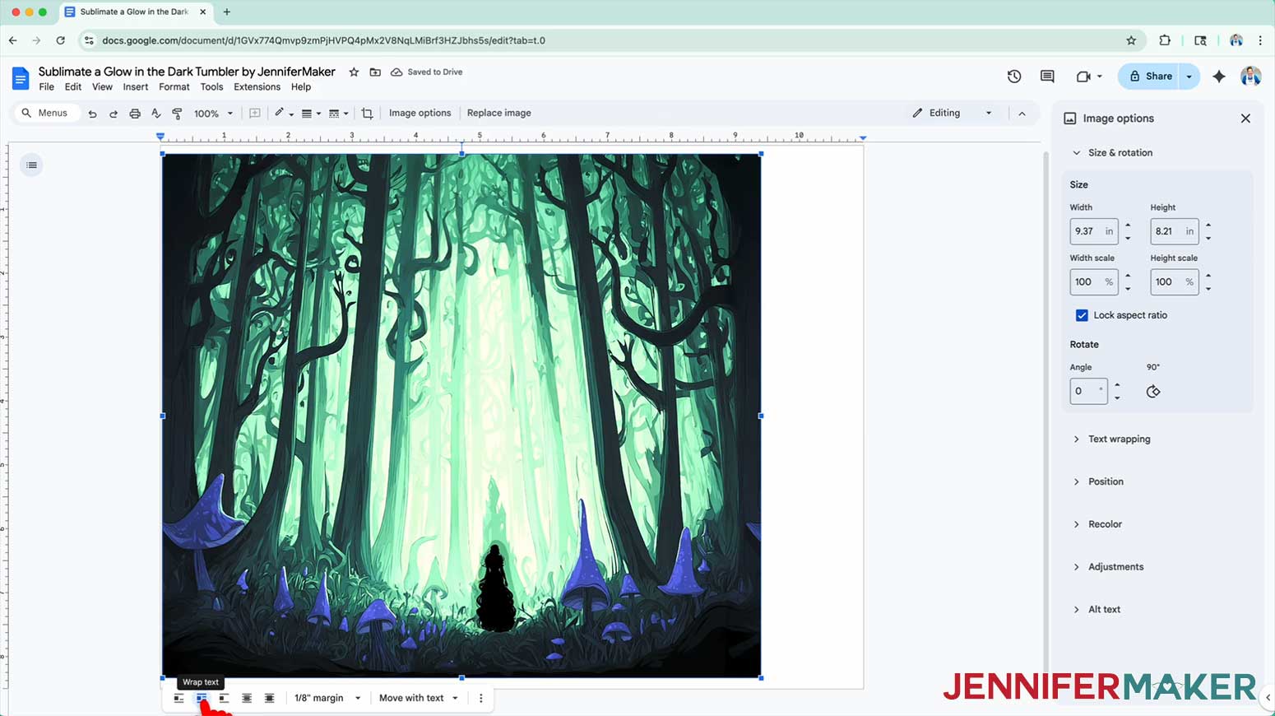Click the Width input field
Viewport: 1275px width, 716px height.
coord(1093,231)
